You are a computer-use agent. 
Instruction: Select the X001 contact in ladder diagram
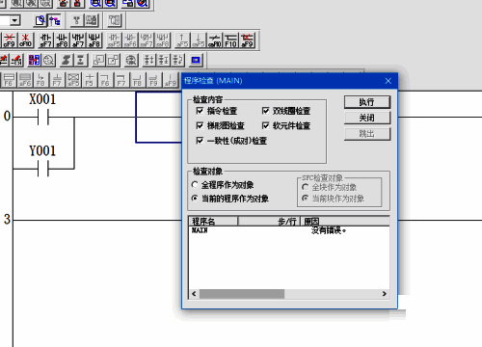click(x=42, y=117)
